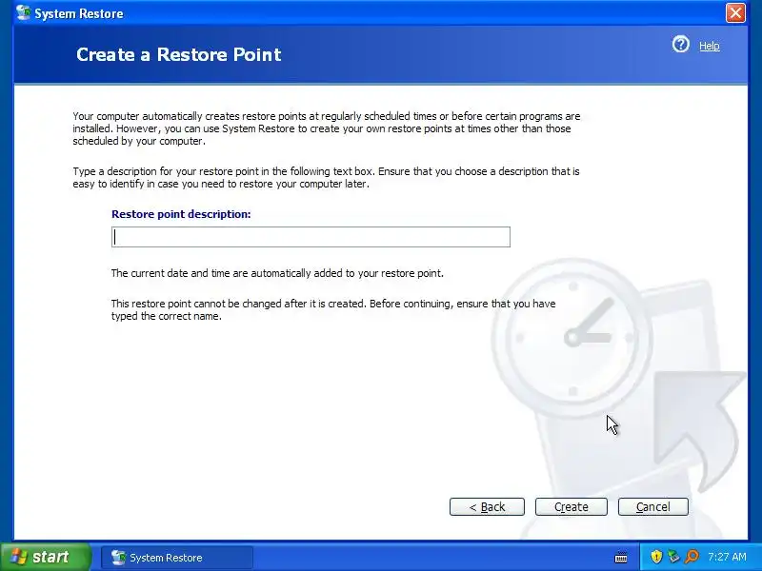Open the Help link in the header
This screenshot has height=571, width=762.
point(709,46)
